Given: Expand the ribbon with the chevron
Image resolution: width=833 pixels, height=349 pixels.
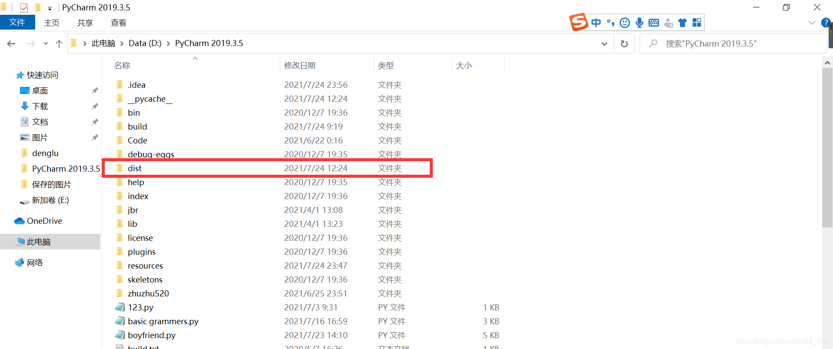Looking at the screenshot, I should coord(812,23).
